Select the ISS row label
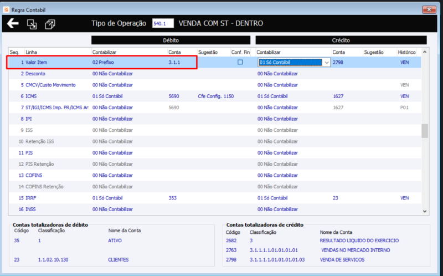Screen dimensions: 443x276 tap(29, 130)
